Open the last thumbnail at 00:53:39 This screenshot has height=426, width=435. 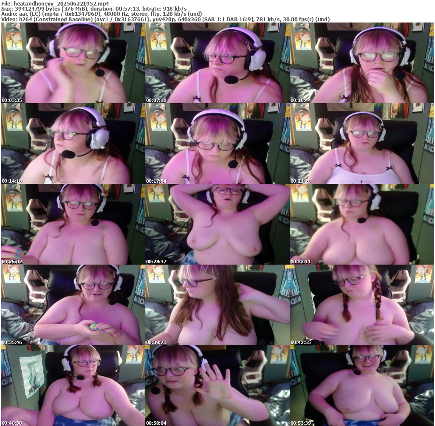[362, 385]
